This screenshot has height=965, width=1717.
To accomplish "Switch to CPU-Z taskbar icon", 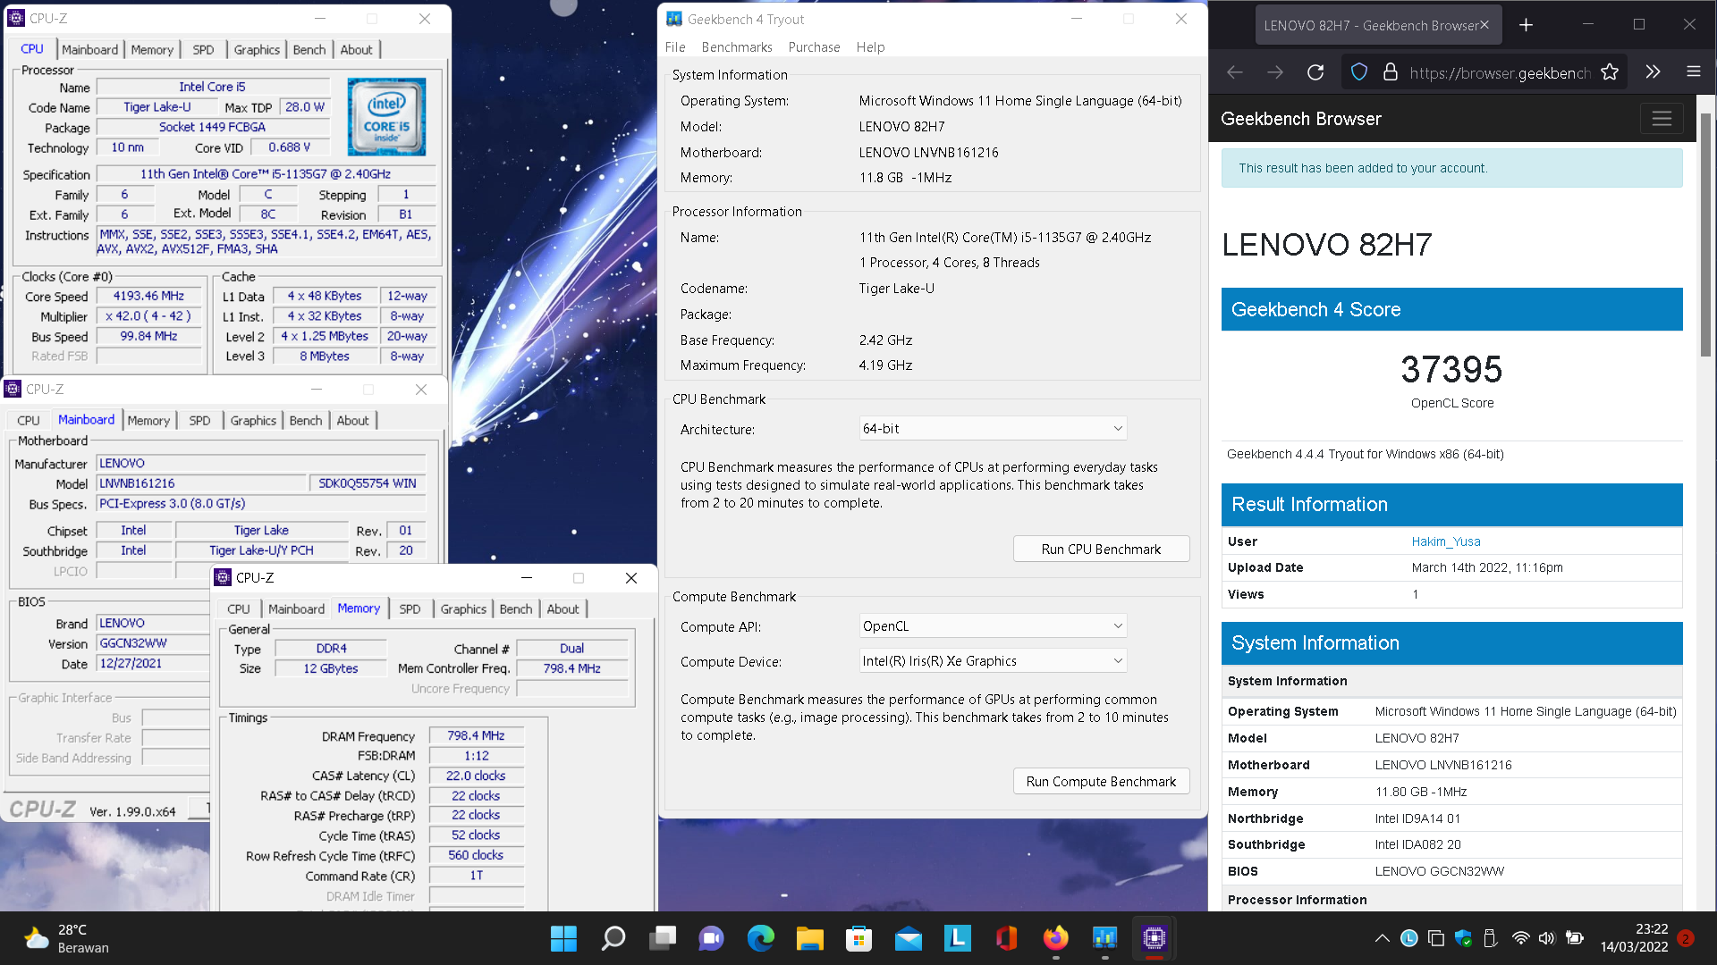I will pos(1155,938).
